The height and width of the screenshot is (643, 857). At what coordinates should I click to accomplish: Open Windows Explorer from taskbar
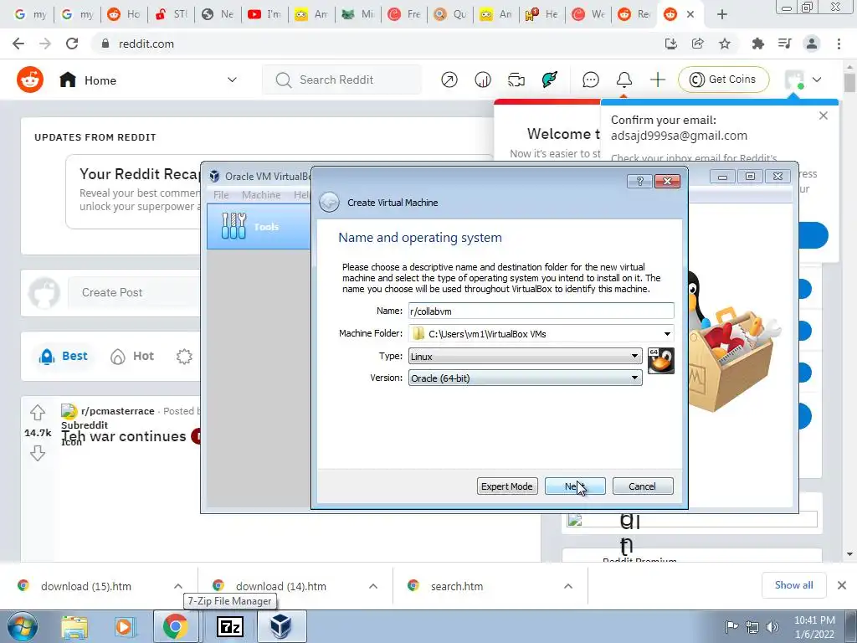74,627
